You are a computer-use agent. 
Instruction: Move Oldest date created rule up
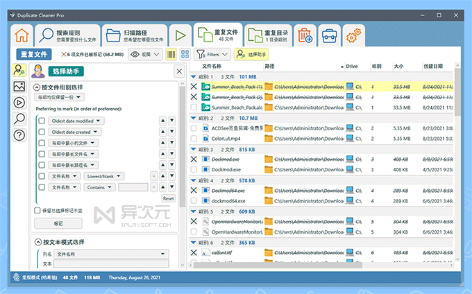pyautogui.click(x=163, y=132)
